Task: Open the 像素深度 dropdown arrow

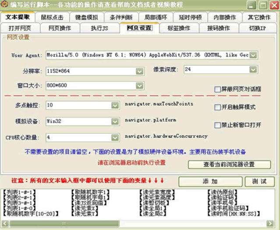Action: point(253,70)
